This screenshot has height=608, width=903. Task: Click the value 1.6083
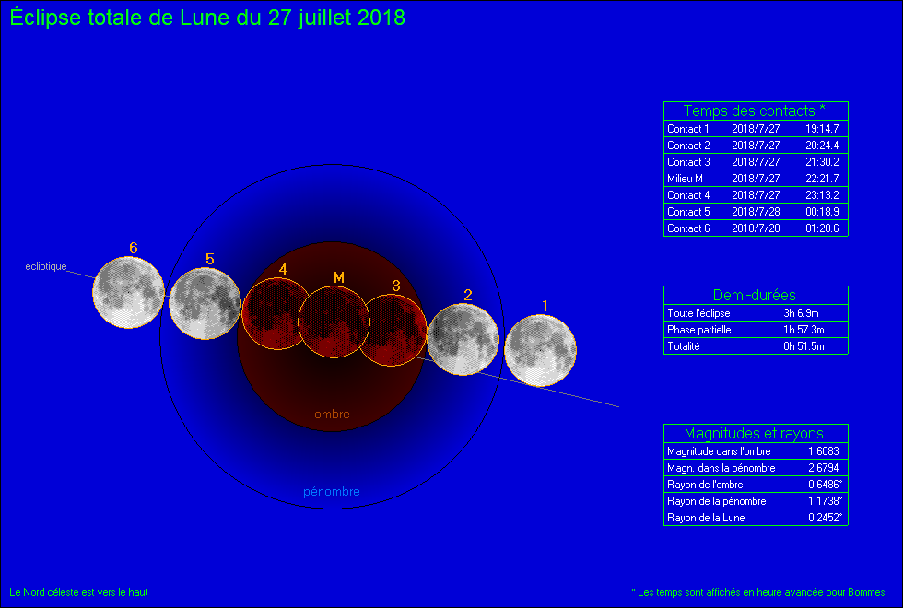pos(824,451)
